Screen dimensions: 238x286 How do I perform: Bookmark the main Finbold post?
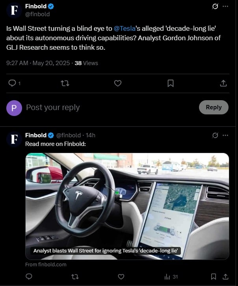pyautogui.click(x=171, y=83)
